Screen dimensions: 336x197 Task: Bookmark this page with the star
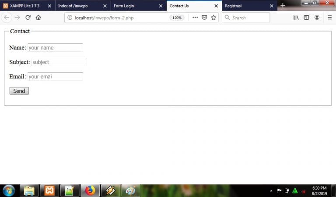tap(213, 18)
